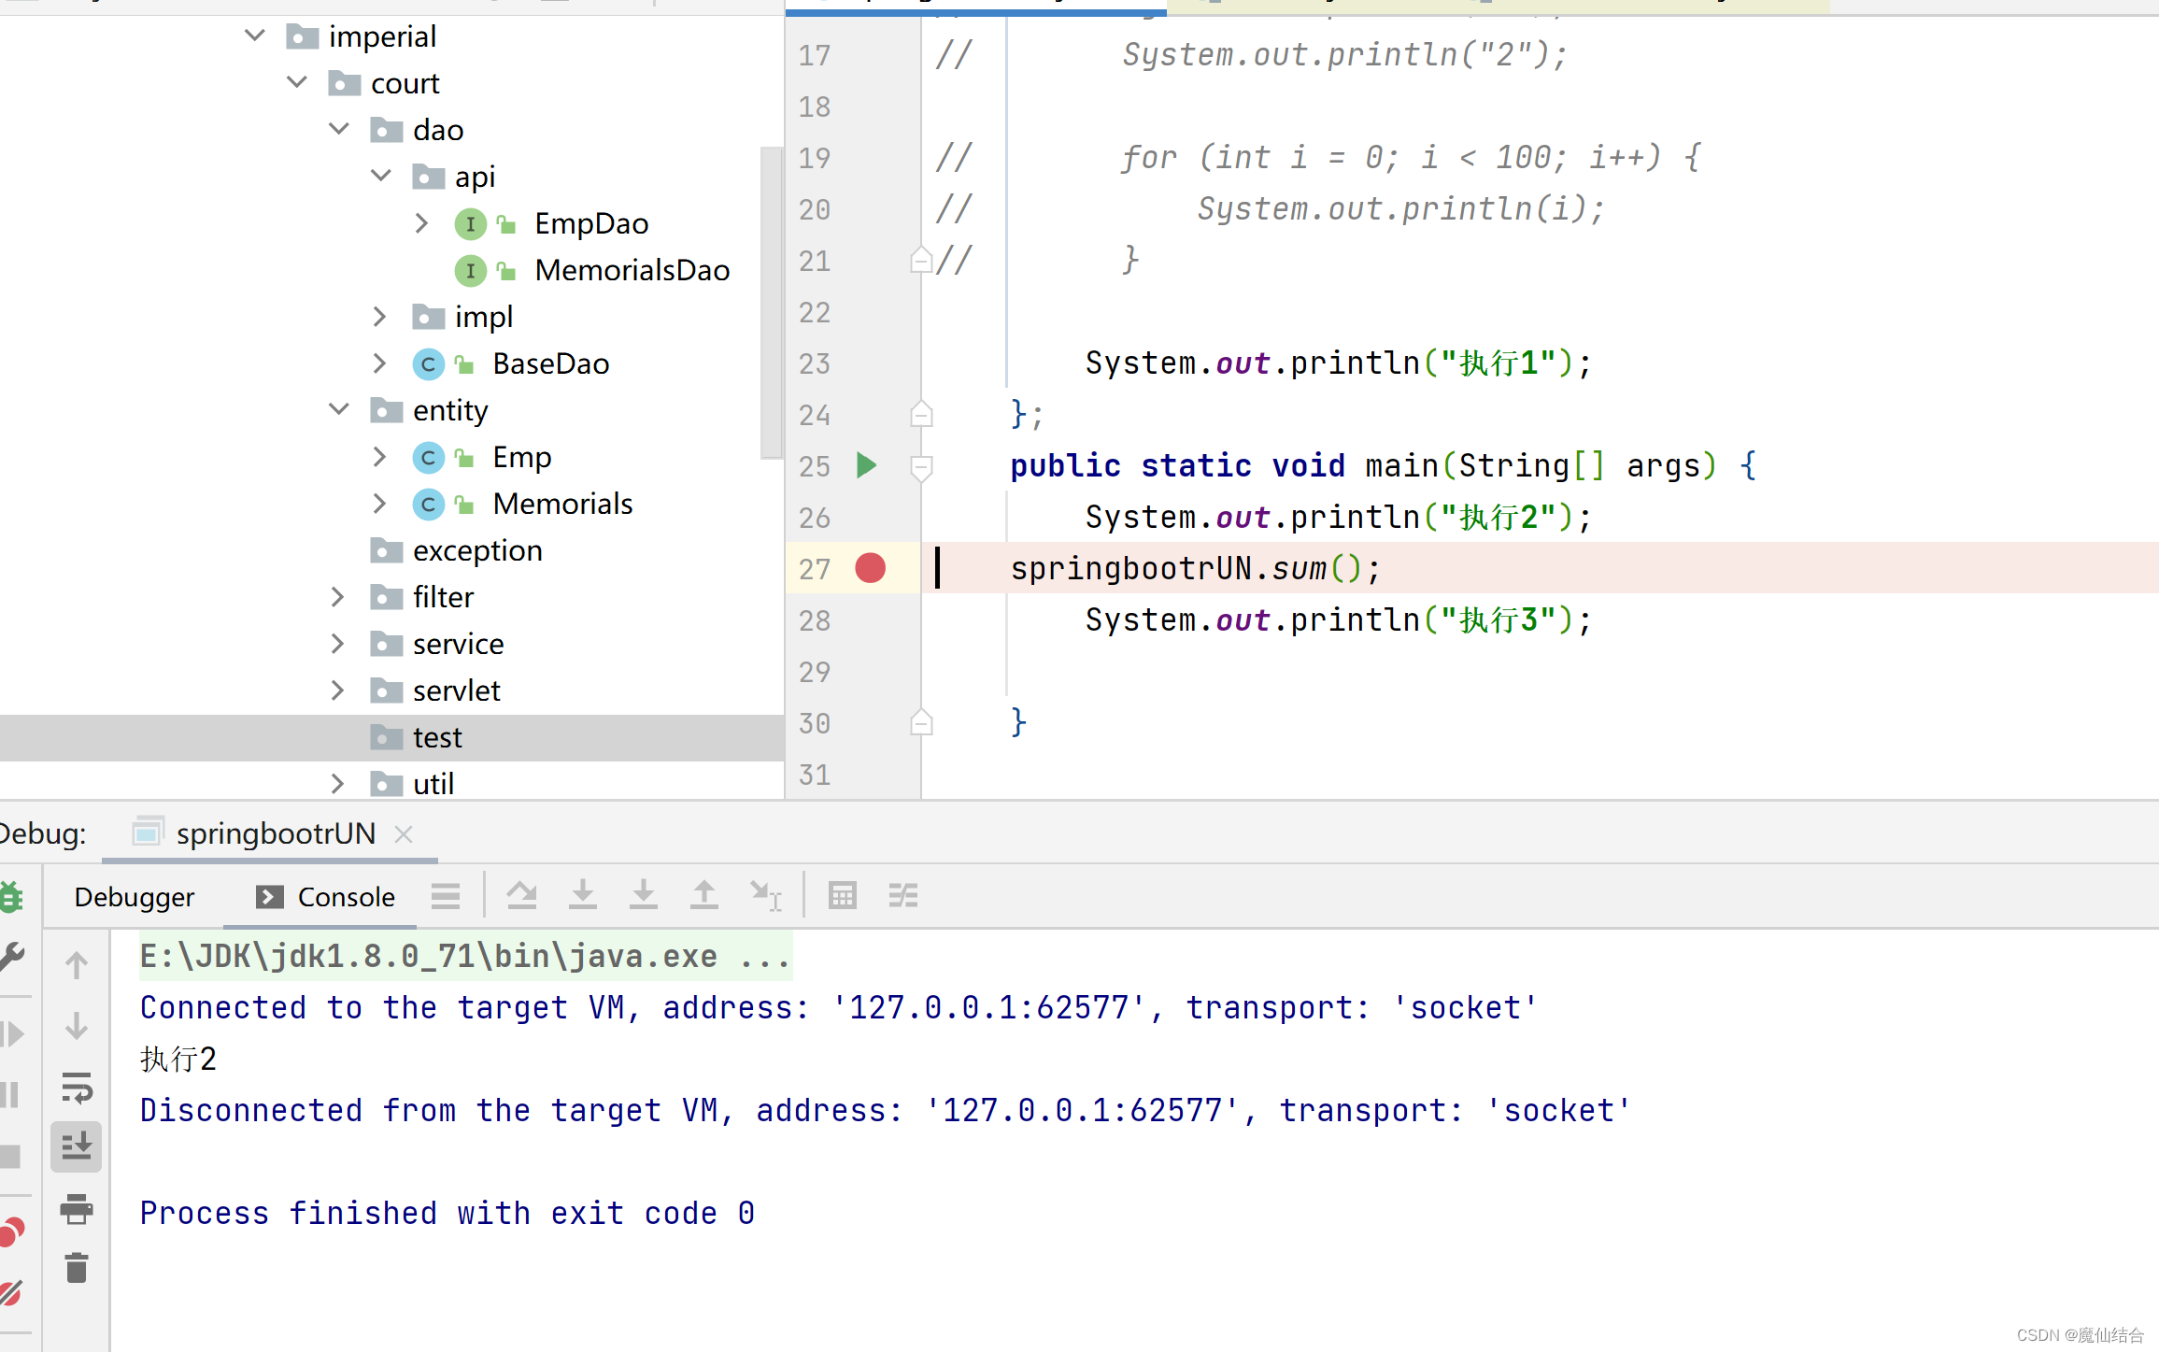This screenshot has width=2159, height=1352.
Task: Click the println("执行3") code line
Action: point(1339,619)
